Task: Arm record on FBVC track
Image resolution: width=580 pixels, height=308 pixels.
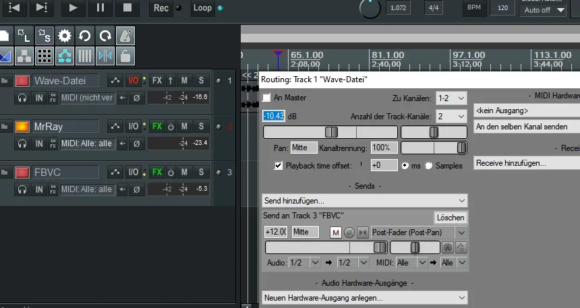Action: click(22, 173)
